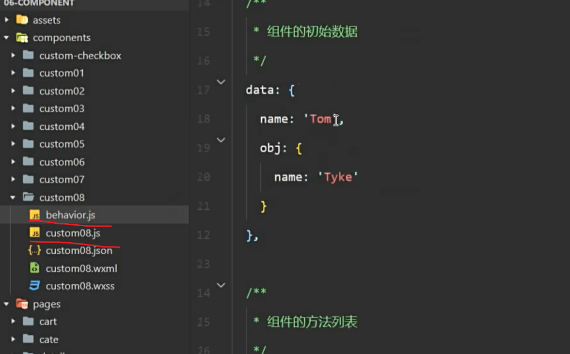Image resolution: width=570 pixels, height=354 pixels.
Task: Open the custom08.wxml file
Action: (81, 268)
